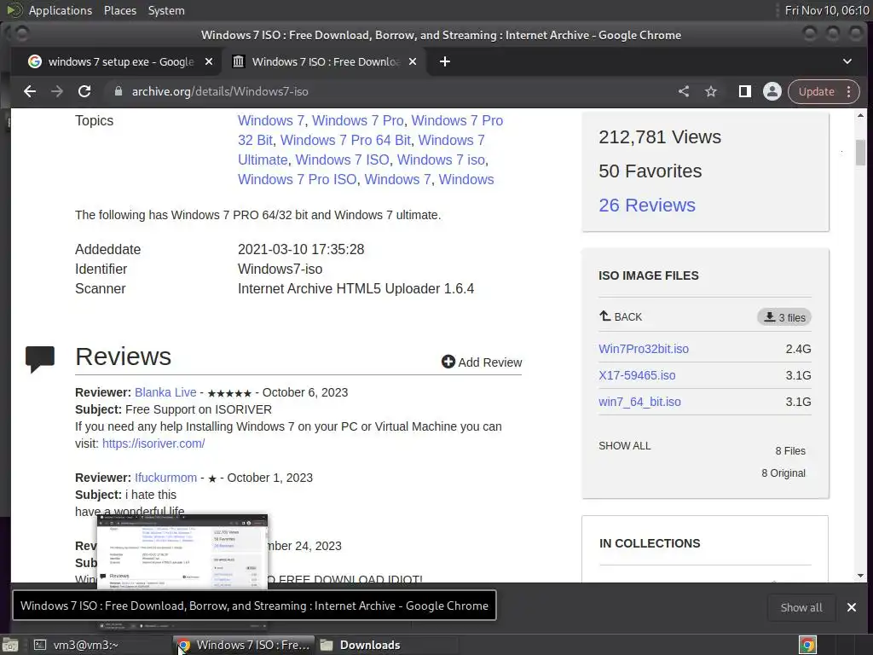Select Chrome Windows 7 ISO taskbar entry
This screenshot has width=873, height=655.
(x=244, y=645)
